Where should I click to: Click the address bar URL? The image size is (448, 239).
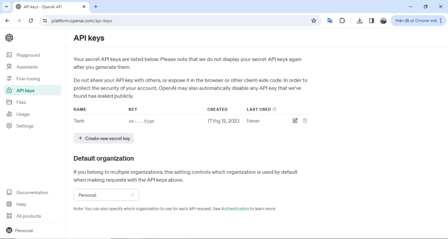pos(82,21)
